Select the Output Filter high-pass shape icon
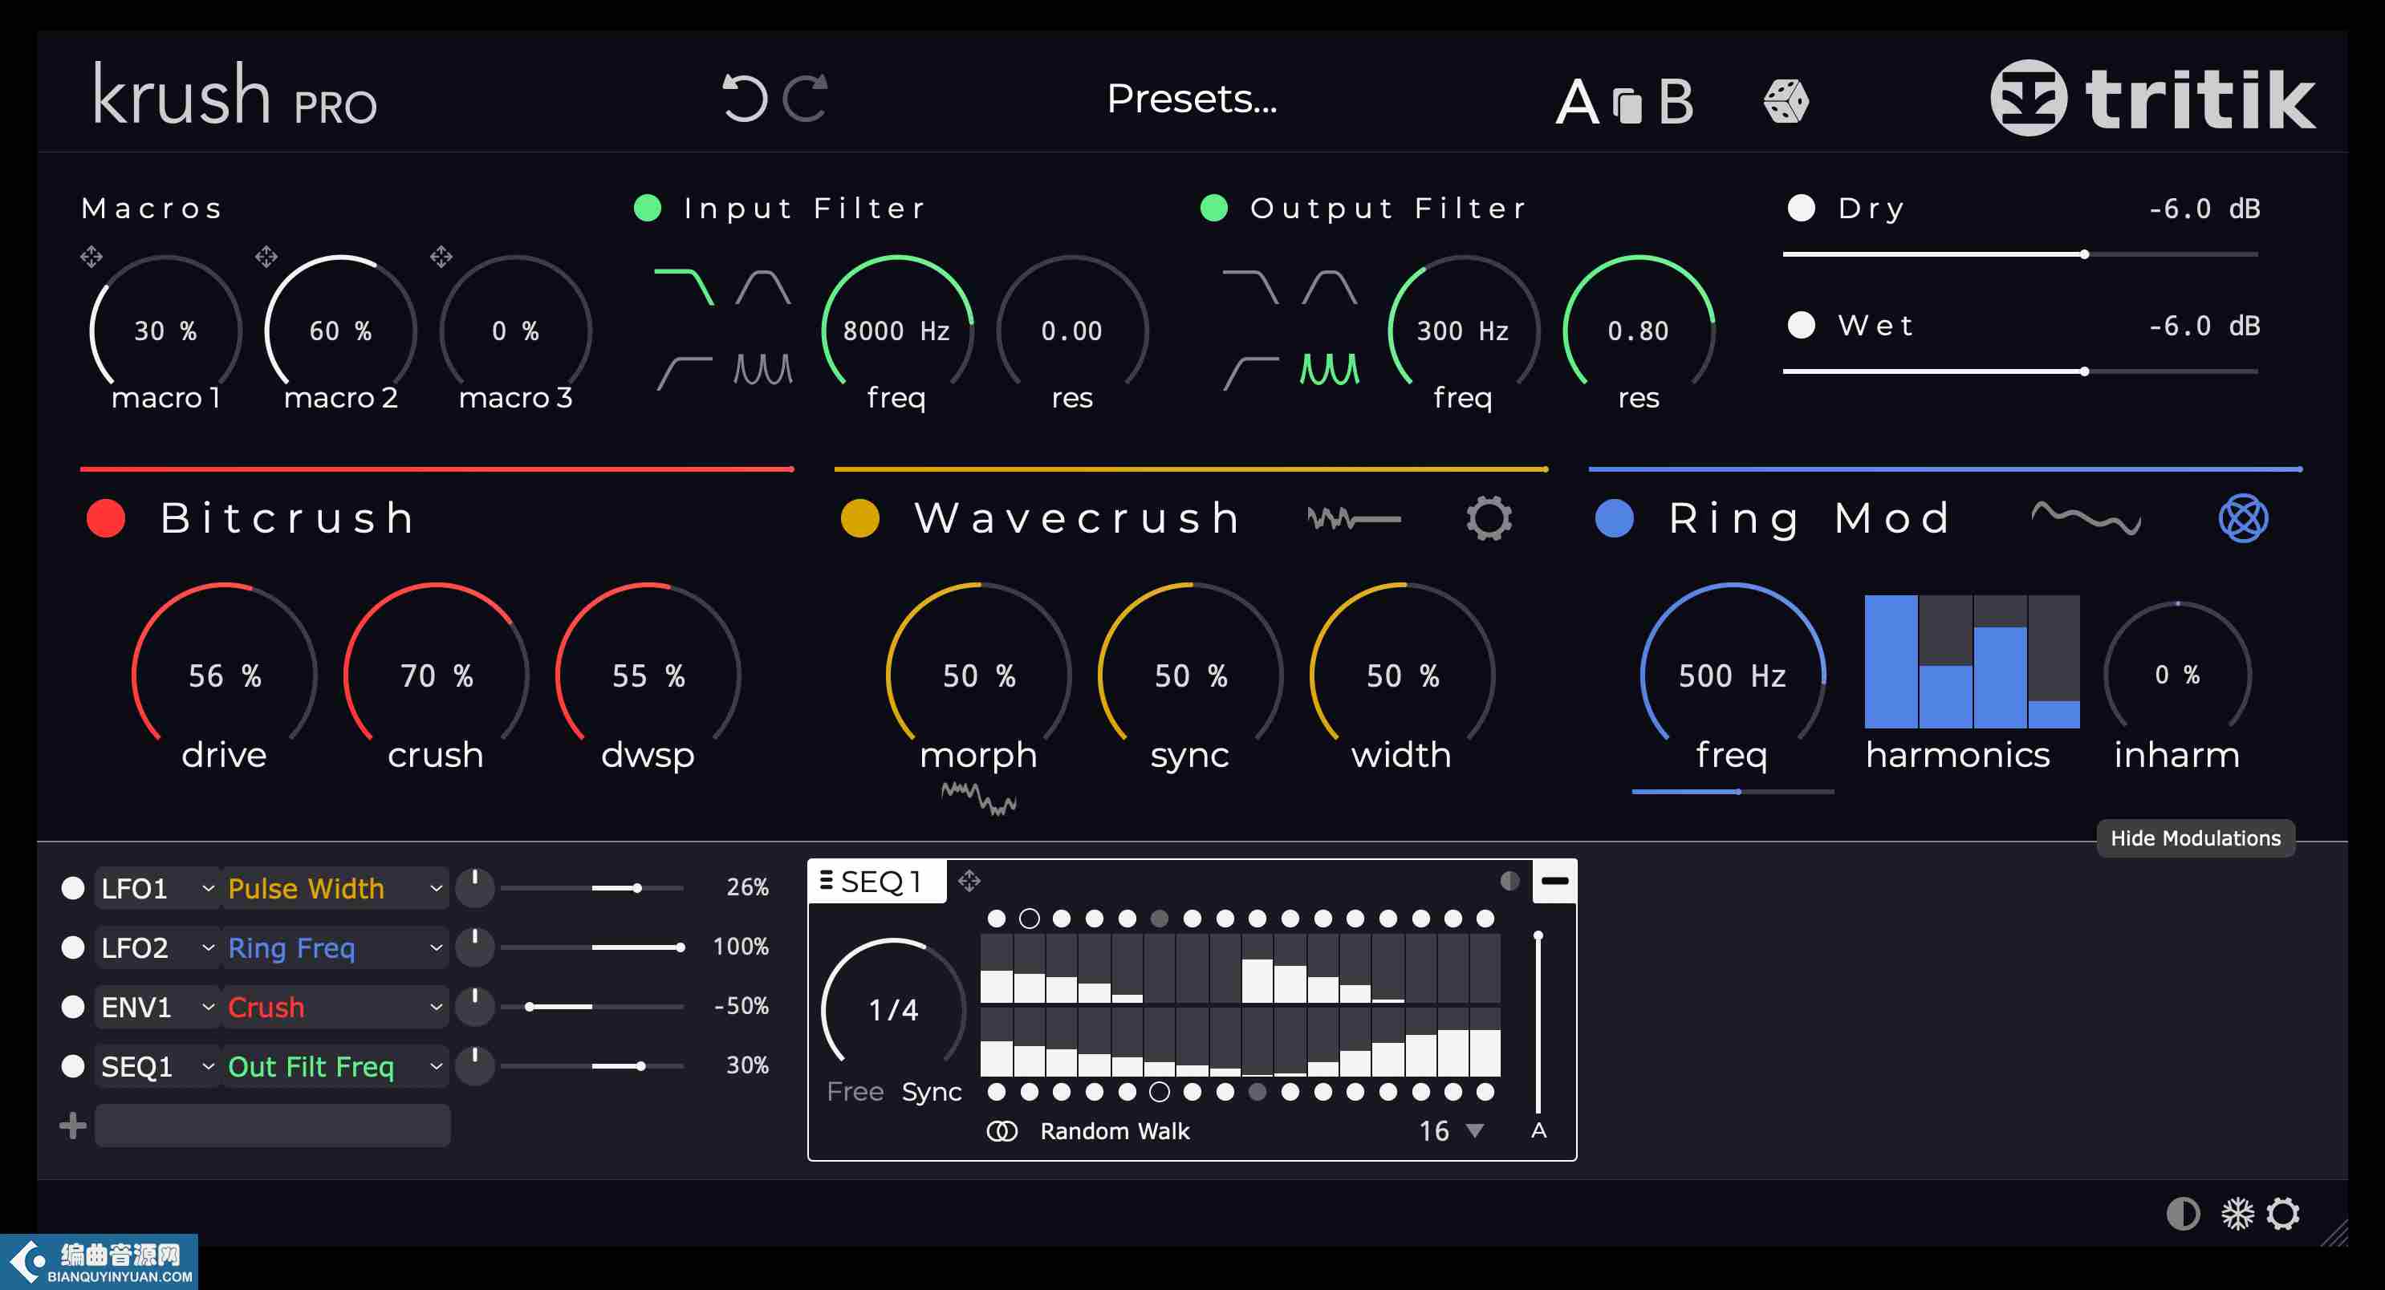 1251,372
